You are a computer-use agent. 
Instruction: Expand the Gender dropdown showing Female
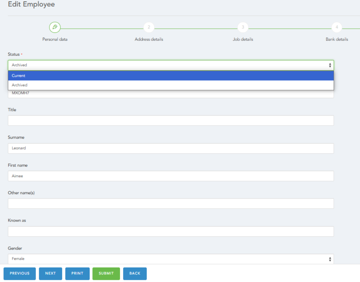point(171,259)
